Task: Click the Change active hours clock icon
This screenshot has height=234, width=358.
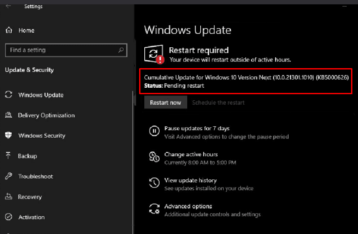Action: click(x=154, y=157)
